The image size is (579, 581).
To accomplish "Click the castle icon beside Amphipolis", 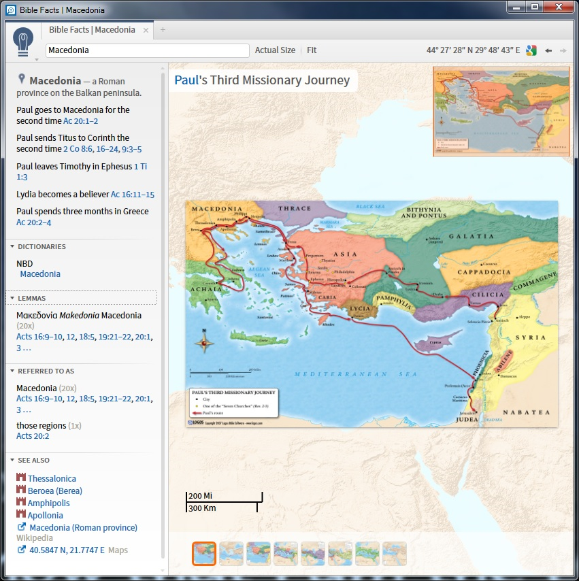I will (21, 503).
